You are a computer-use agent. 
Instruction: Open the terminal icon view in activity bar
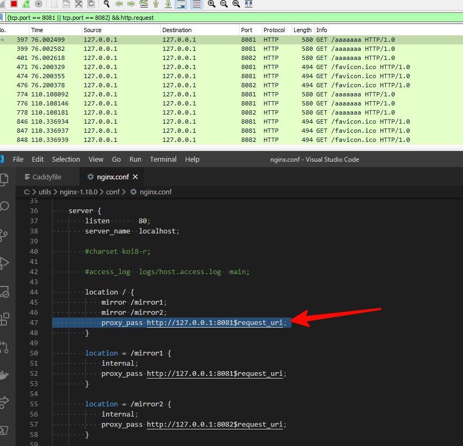[x=4, y=430]
